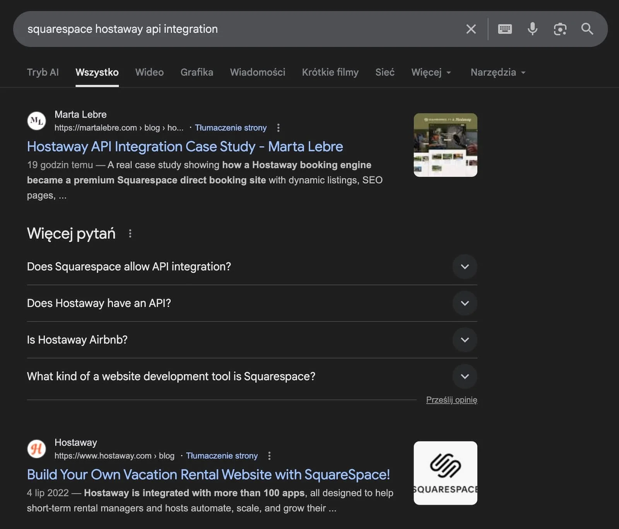The image size is (619, 529).
Task: Start voice search with the microphone icon
Action: tap(533, 29)
